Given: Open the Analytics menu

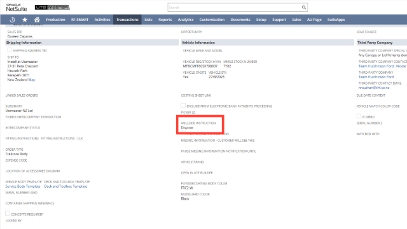Looking at the screenshot, I should [x=186, y=20].
